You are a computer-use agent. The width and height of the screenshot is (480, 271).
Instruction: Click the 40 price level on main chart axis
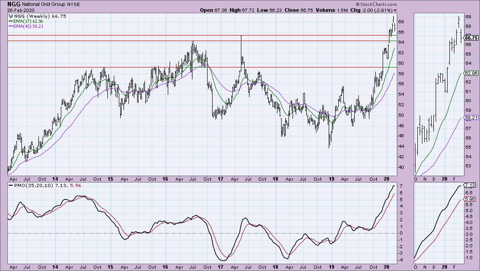pyautogui.click(x=401, y=167)
